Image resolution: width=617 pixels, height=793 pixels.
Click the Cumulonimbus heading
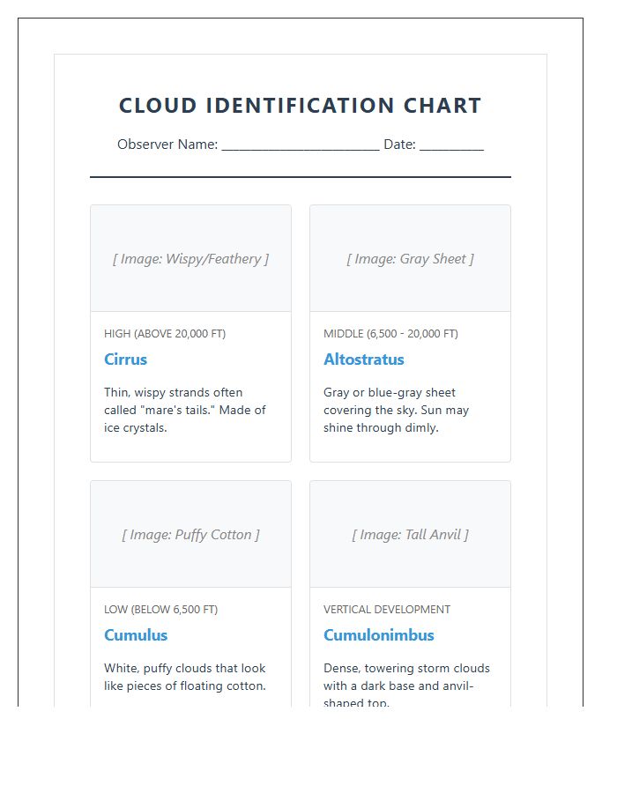[379, 634]
